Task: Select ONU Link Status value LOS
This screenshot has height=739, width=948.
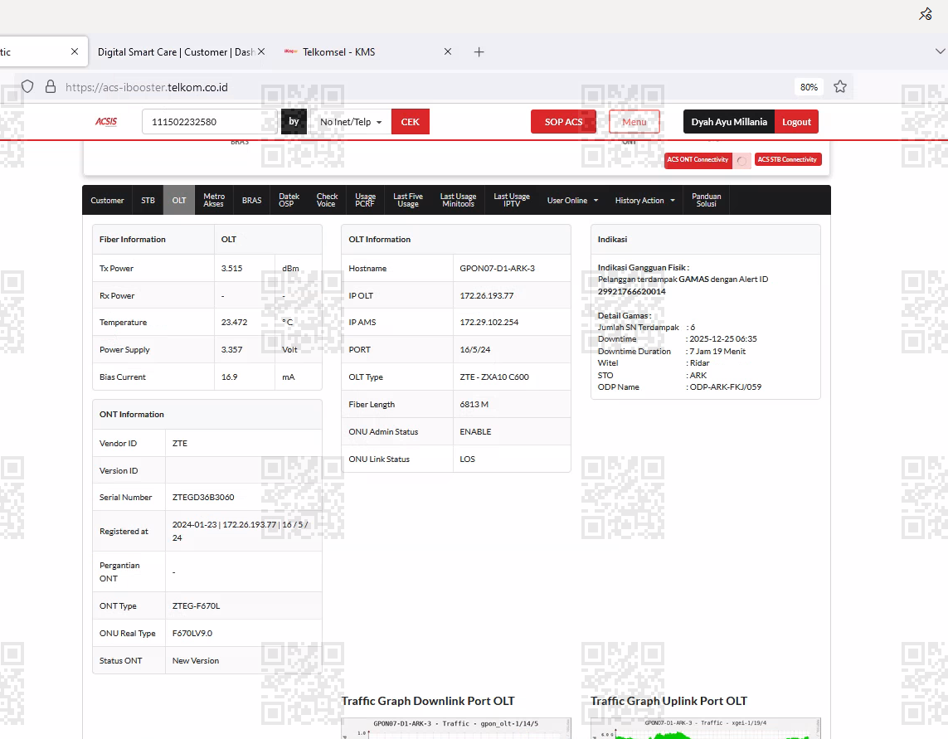Action: pos(467,459)
